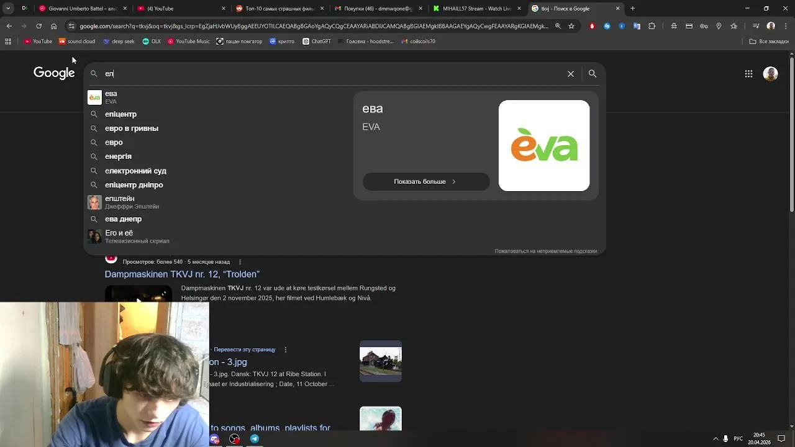Switch to the Gmail Покупки (46) tab
The width and height of the screenshot is (795, 447).
point(378,9)
